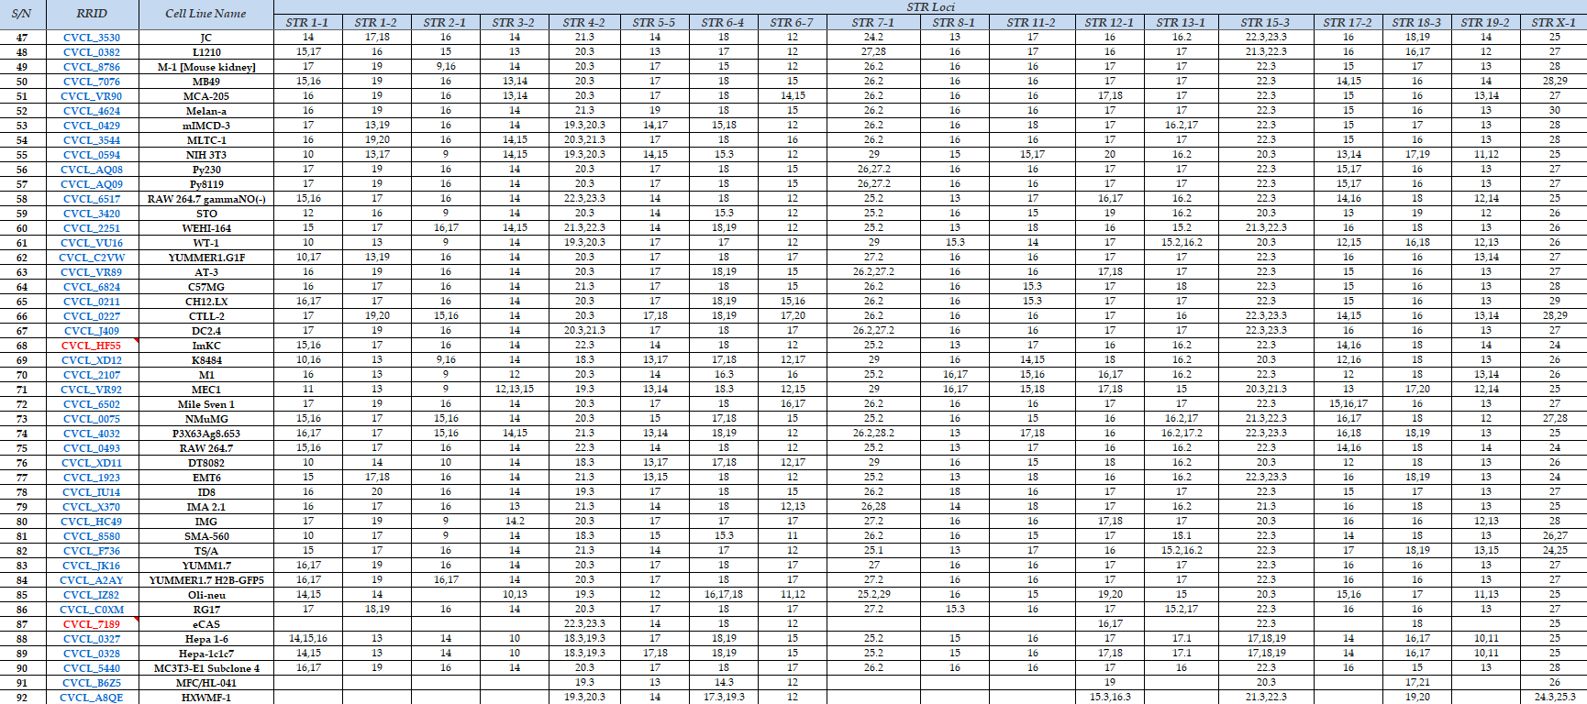
Task: Click the 25.2,29 value cell
Action: pyautogui.click(x=873, y=595)
